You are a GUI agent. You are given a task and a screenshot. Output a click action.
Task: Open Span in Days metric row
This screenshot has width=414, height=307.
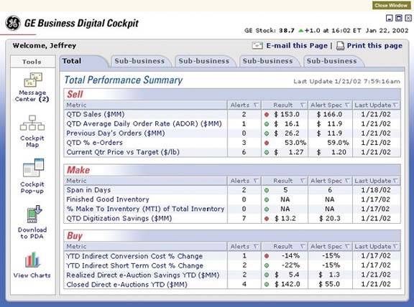point(232,190)
